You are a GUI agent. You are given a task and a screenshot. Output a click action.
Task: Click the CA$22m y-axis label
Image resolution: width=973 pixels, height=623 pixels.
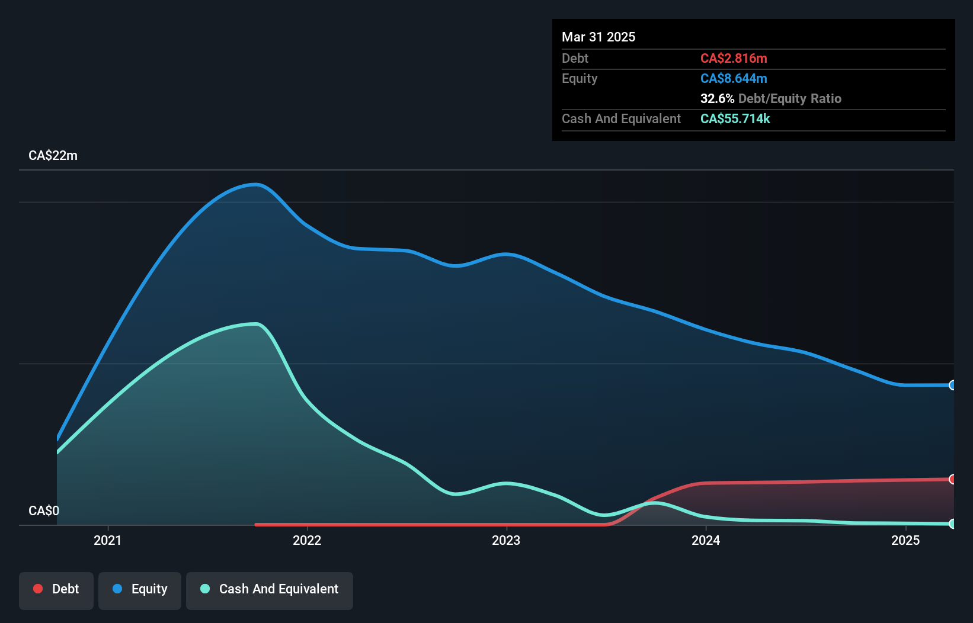tap(53, 156)
